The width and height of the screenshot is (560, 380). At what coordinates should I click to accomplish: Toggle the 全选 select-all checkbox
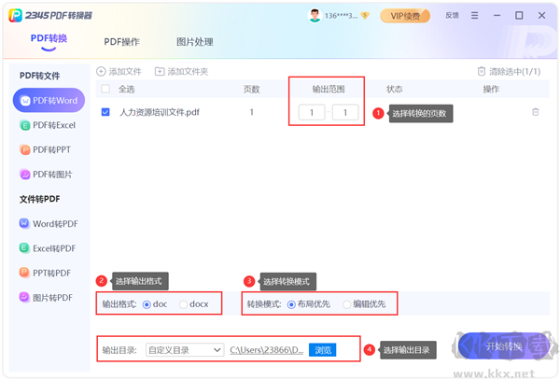[105, 89]
